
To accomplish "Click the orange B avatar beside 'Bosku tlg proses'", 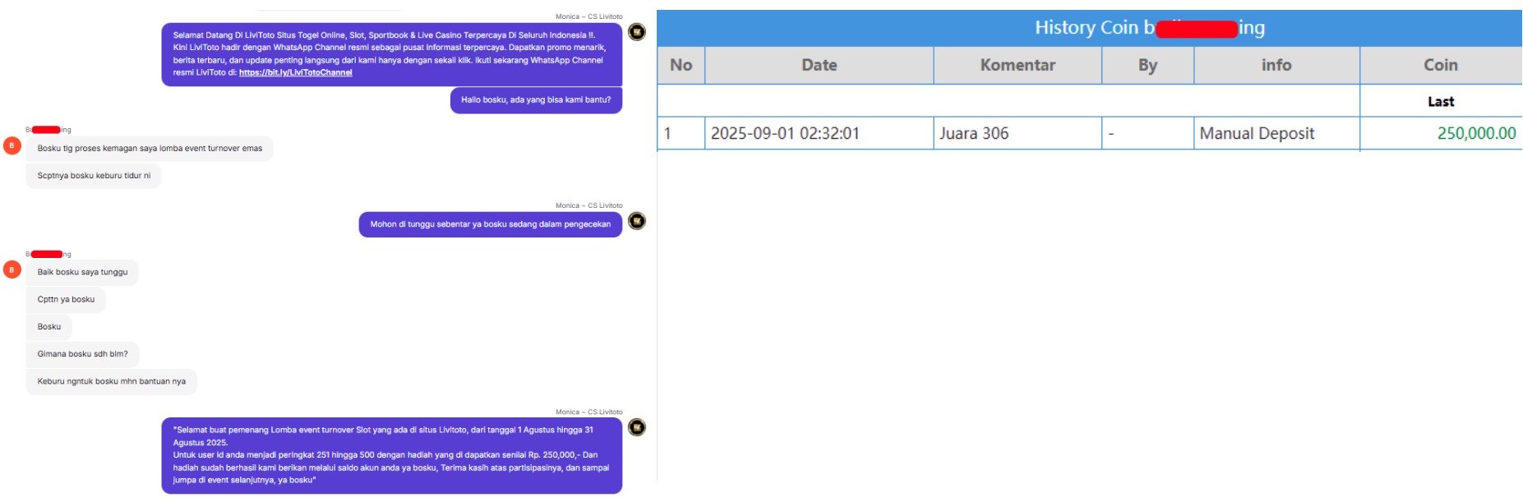I will point(12,145).
